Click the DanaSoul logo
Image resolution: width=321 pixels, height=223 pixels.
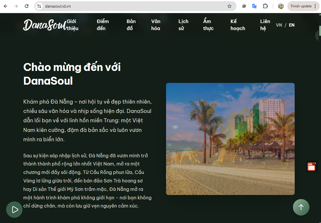pyautogui.click(x=44, y=25)
